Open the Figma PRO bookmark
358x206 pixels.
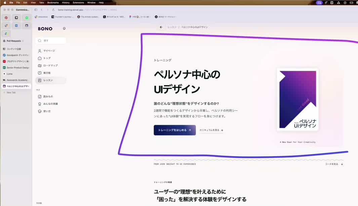pyautogui.click(x=139, y=17)
